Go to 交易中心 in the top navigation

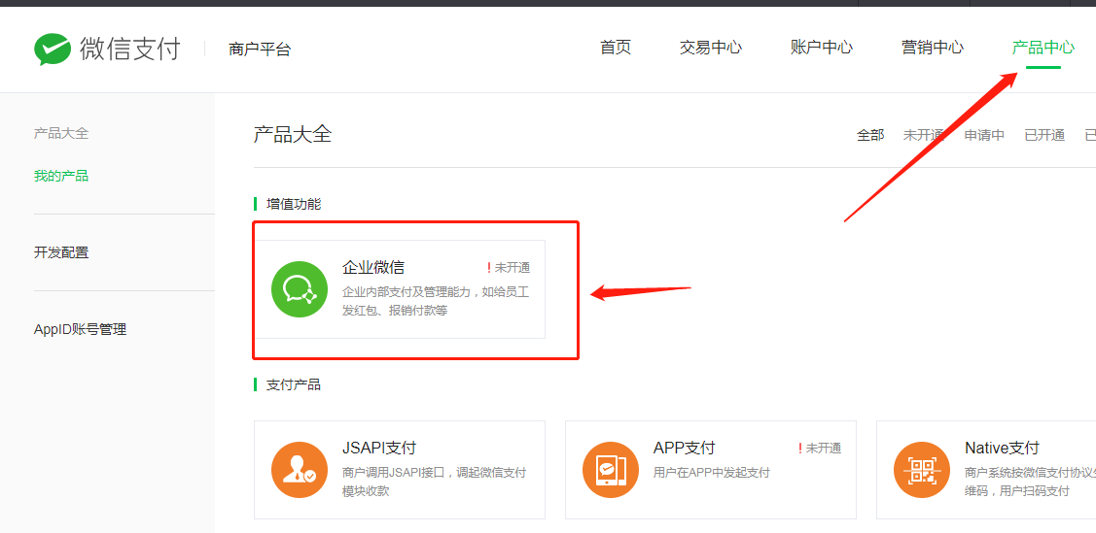[711, 48]
